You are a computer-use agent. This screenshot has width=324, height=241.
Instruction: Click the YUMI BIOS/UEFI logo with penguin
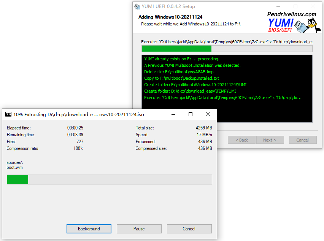(294, 25)
